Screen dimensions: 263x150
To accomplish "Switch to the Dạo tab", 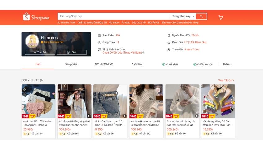I will point(38,64).
